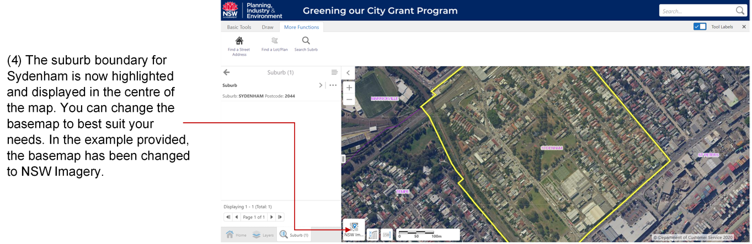Open the Basic Tools tab
The image size is (752, 244).
239,27
